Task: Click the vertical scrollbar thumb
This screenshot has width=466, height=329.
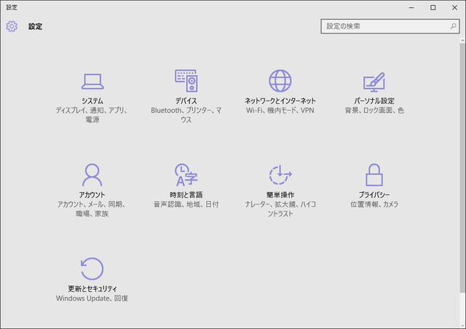Action: tap(462, 167)
